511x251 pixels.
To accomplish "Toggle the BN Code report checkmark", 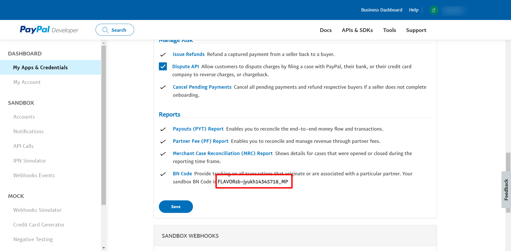I will [163, 174].
